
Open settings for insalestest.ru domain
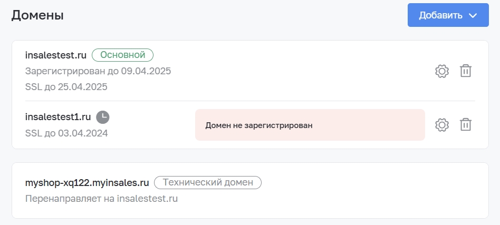(441, 71)
